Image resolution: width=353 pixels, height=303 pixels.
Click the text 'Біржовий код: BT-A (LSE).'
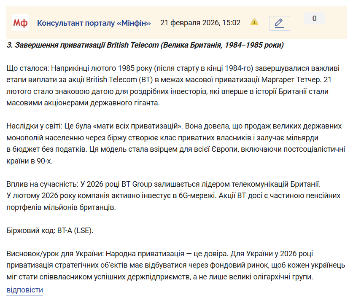tap(50, 231)
